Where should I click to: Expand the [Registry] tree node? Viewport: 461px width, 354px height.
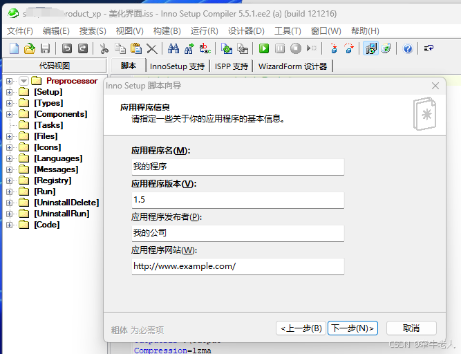(x=9, y=180)
